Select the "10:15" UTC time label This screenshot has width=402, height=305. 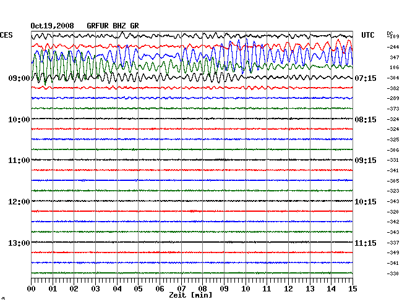366,202
